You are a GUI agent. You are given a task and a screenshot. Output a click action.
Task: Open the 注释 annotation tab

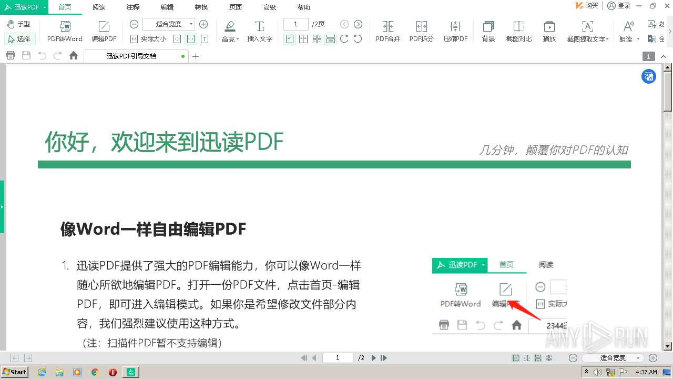click(133, 7)
